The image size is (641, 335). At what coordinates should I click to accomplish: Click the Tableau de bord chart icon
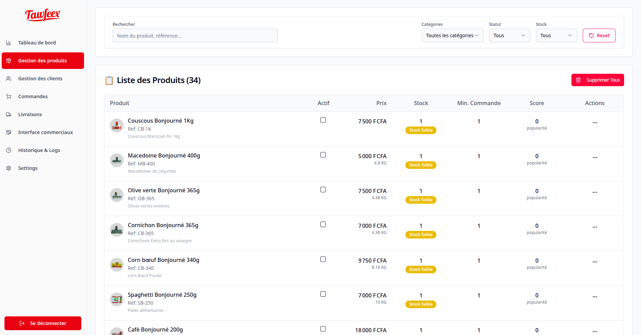[x=9, y=43]
